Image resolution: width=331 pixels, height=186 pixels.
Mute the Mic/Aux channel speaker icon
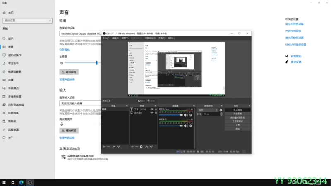186,115
